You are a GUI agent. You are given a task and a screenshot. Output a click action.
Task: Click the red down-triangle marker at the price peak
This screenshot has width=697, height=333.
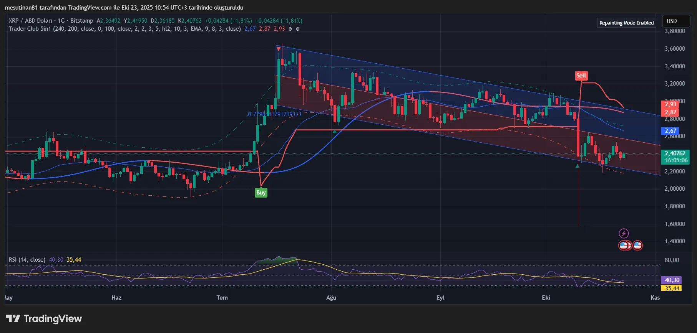tap(278, 49)
